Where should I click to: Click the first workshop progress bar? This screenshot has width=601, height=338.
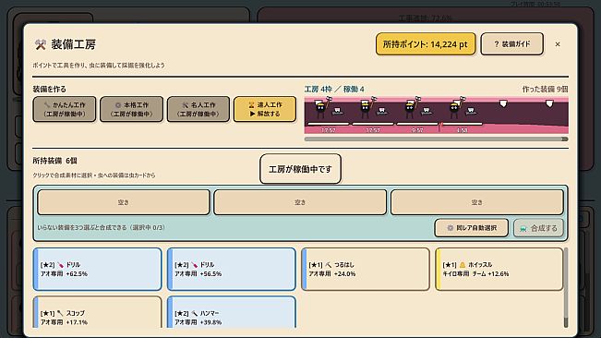click(329, 124)
